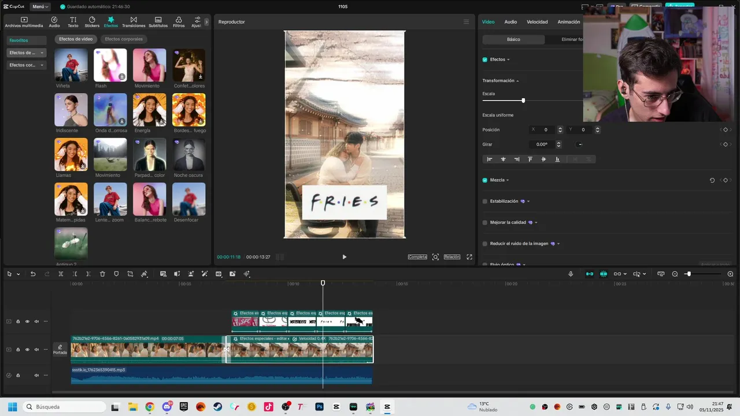Screen dimensions: 740x416
Task: Open the Subtítulos panel
Action: pos(158,22)
